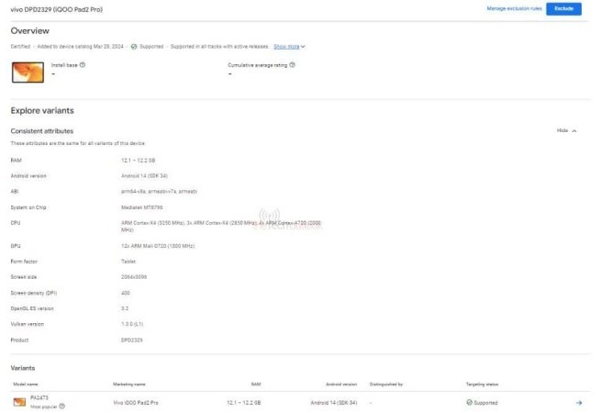This screenshot has width=612, height=413.
Task: Select the 1.3.0 (L1) Vulkan version value
Action: coord(132,324)
